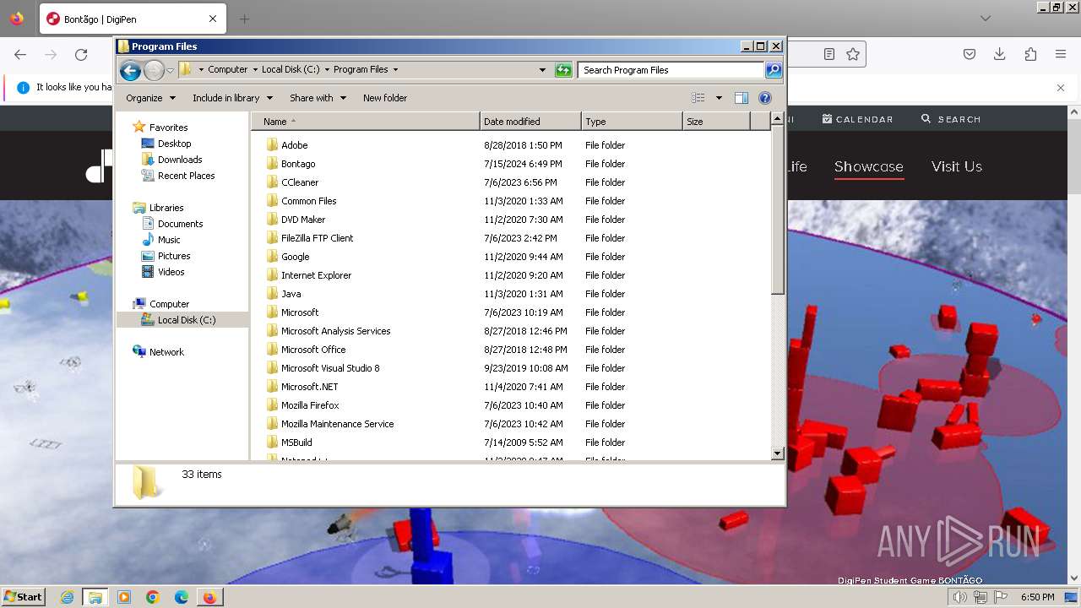1081x608 pixels.
Task: Open a new Firefox tab with plus
Action: (244, 19)
